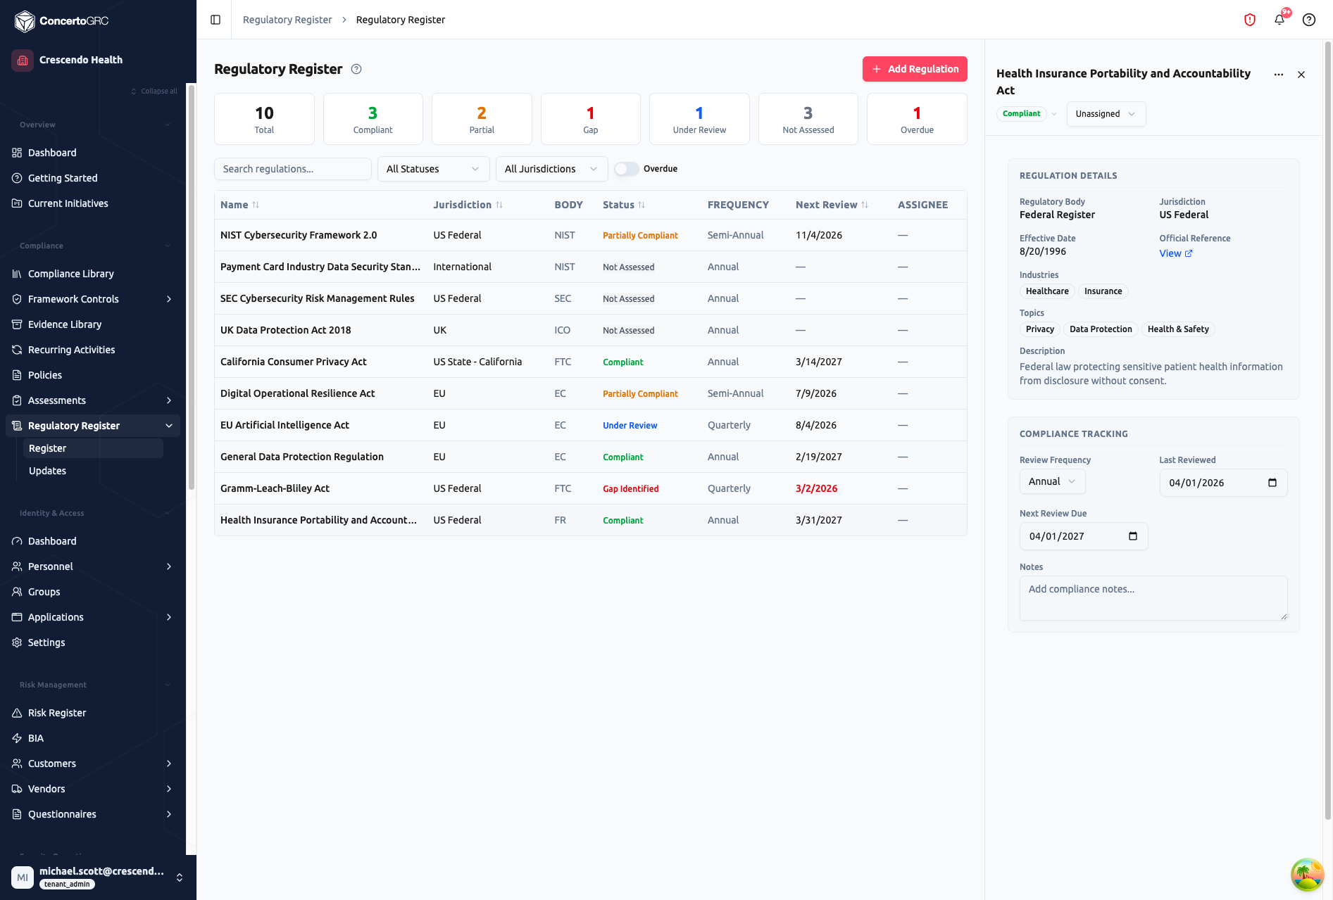
Task: Open the calendar picker for Last Reviewed
Action: pyautogui.click(x=1272, y=483)
